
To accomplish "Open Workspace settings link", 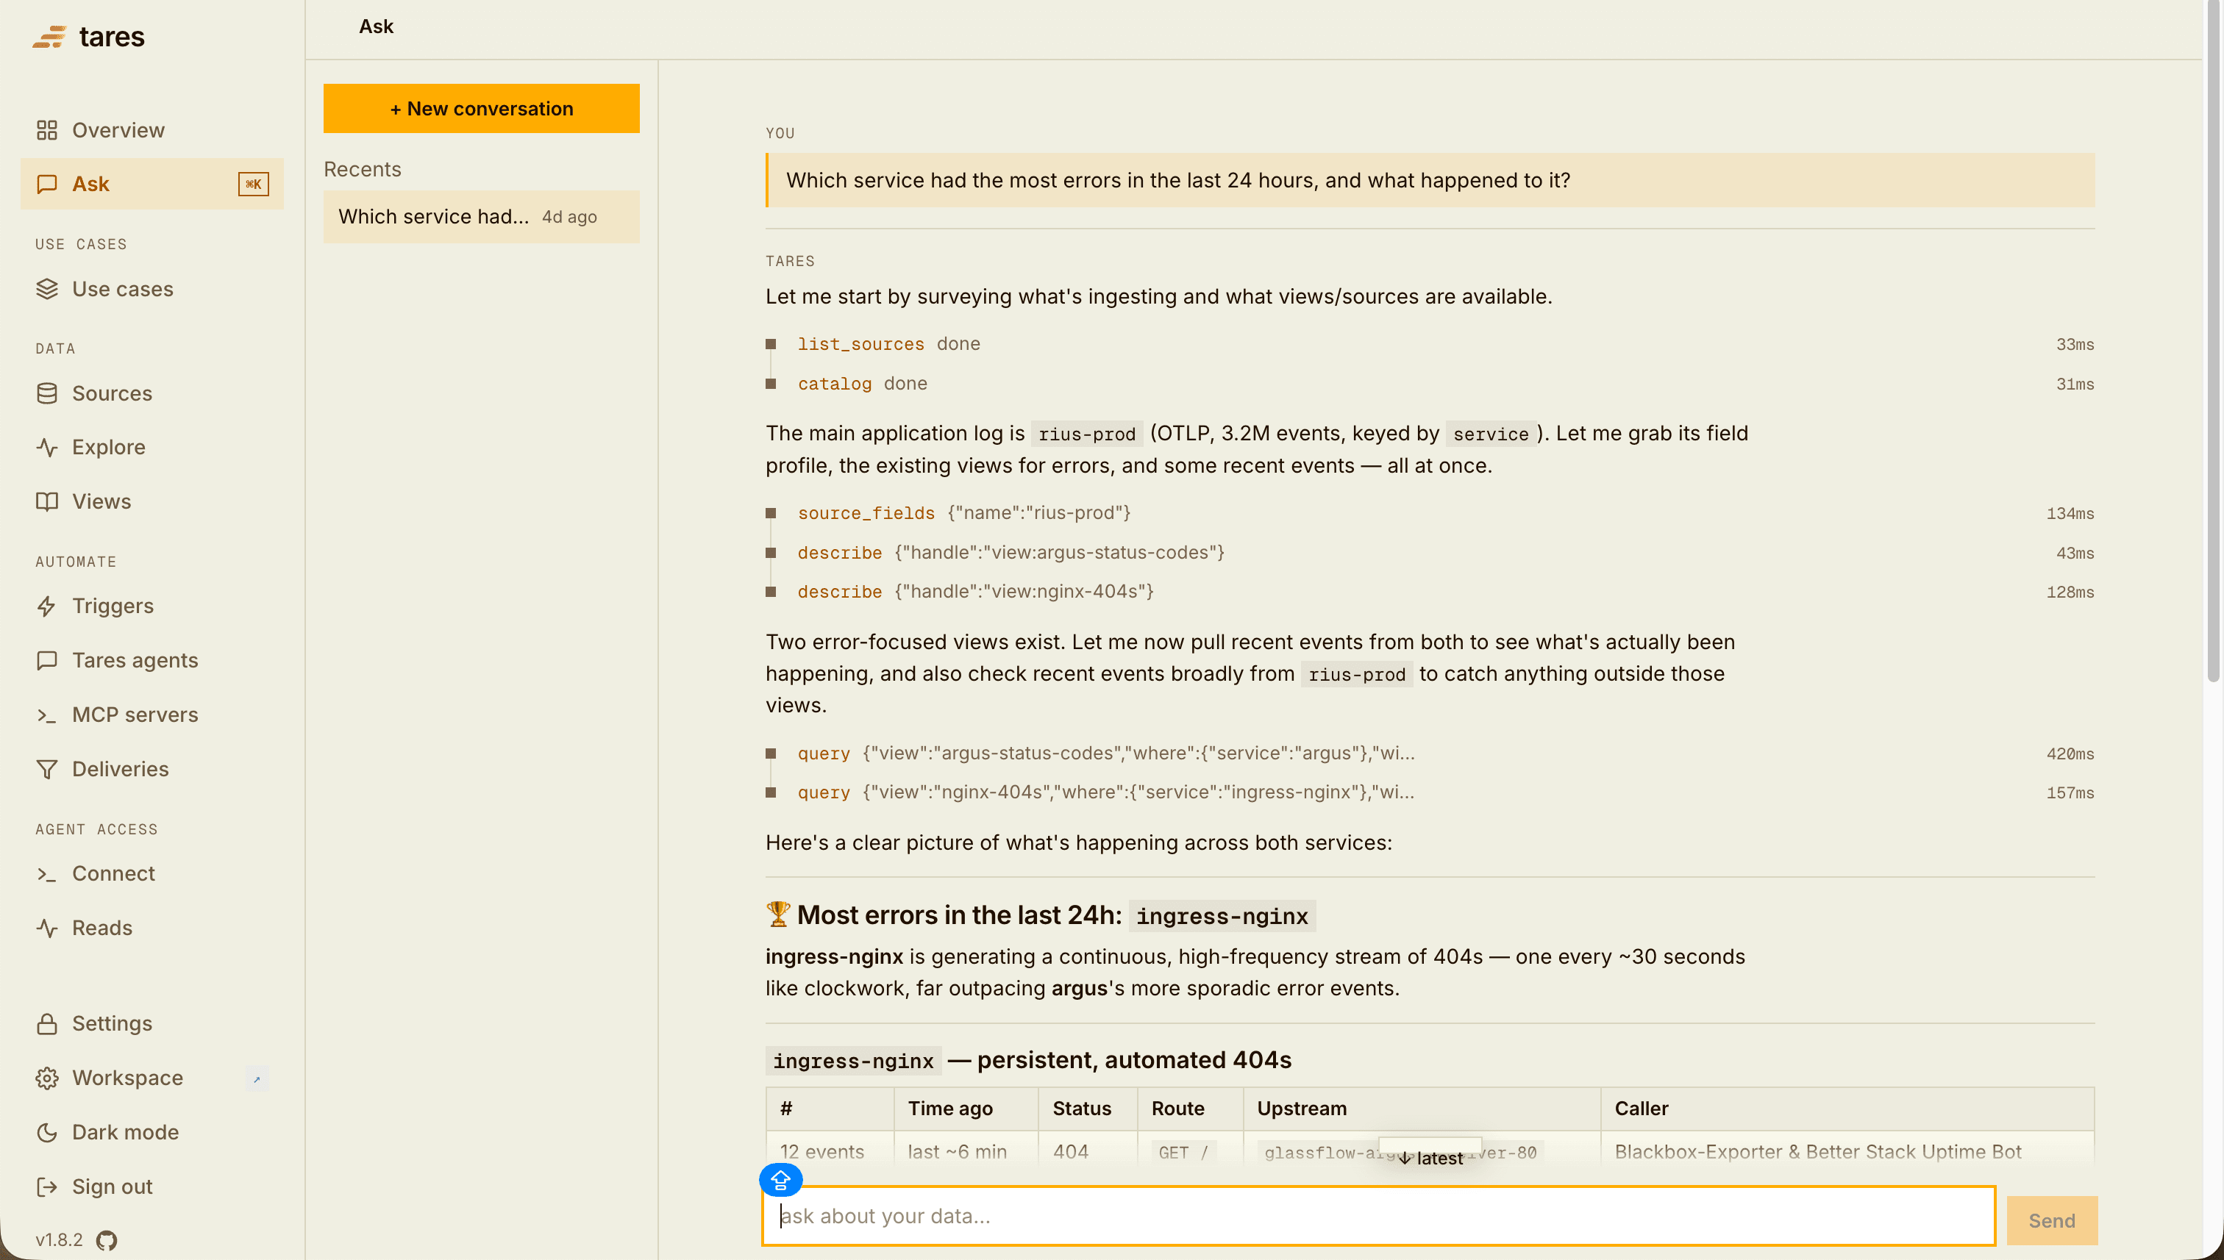I will tap(152, 1078).
